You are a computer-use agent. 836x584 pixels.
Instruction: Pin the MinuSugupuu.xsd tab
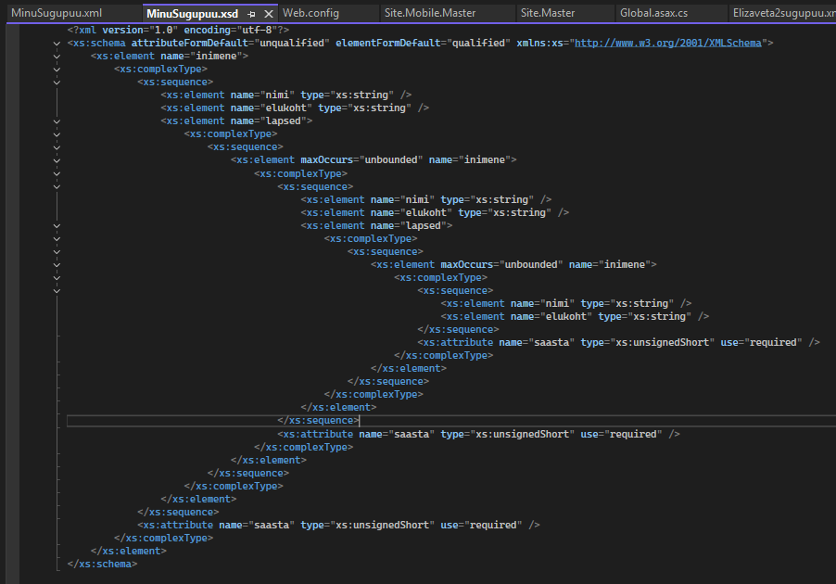click(x=252, y=14)
